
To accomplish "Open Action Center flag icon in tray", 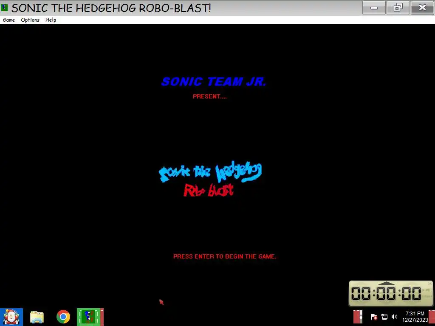I will coord(374,317).
